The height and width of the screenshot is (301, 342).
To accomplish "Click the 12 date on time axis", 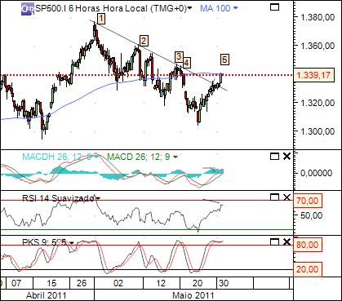I will pos(161,283).
